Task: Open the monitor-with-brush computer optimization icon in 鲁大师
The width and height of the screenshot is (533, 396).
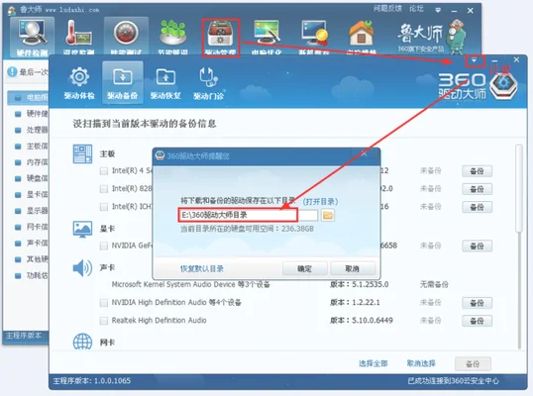Action: (266, 38)
